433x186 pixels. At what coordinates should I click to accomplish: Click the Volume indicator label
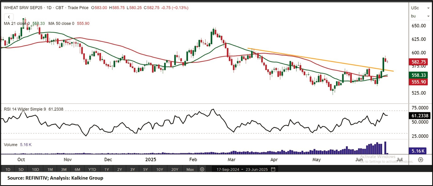[x=10, y=145]
